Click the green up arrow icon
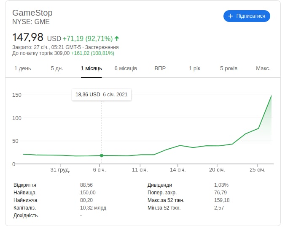 pyautogui.click(x=117, y=38)
